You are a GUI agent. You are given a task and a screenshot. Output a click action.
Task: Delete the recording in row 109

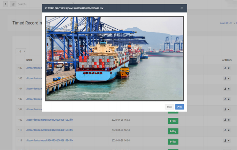229,120
